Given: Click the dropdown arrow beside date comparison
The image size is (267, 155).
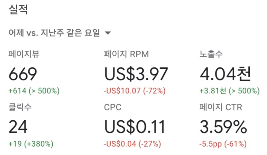Looking at the screenshot, I should (108, 33).
